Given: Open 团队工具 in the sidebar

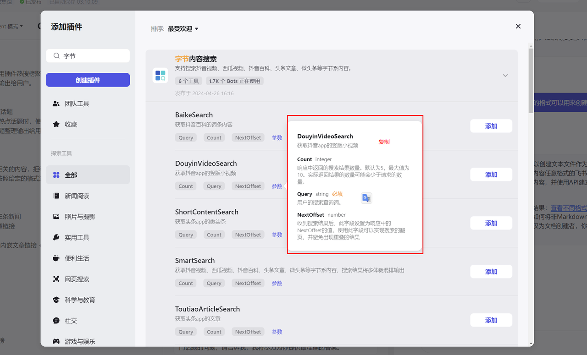Looking at the screenshot, I should tap(88, 104).
